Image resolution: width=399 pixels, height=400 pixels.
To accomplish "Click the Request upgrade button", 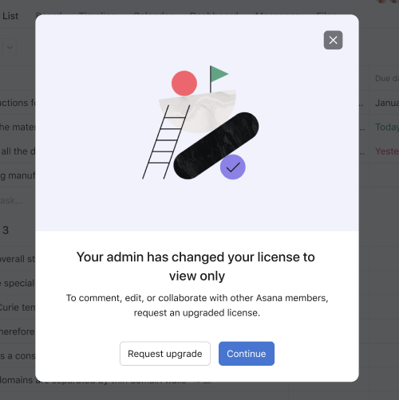I will point(165,354).
